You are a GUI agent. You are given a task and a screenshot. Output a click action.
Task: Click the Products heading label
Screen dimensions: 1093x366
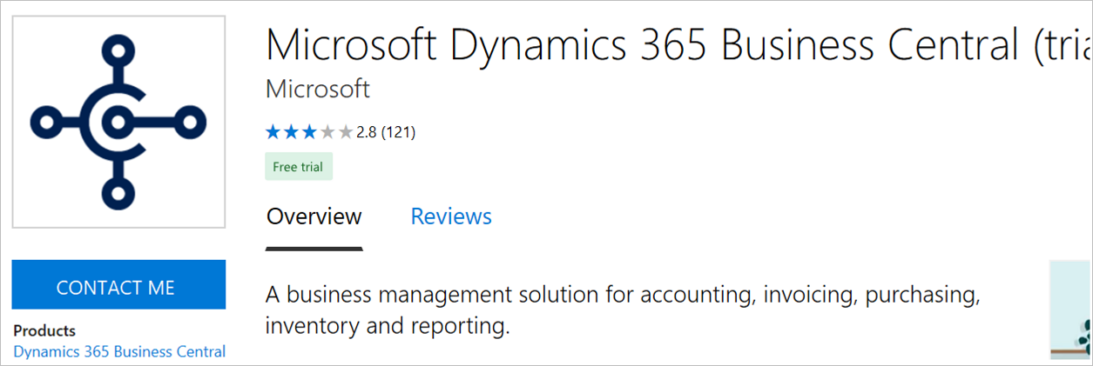pos(44,330)
